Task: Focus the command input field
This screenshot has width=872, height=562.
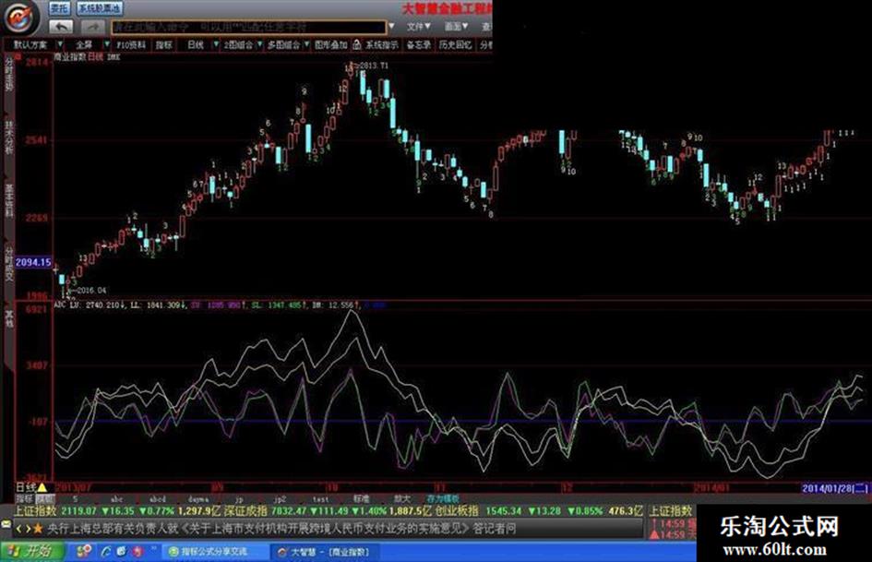Action: coord(248,27)
